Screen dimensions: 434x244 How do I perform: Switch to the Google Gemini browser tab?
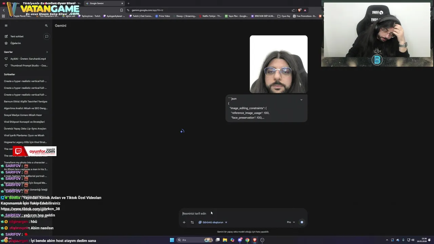103,3
